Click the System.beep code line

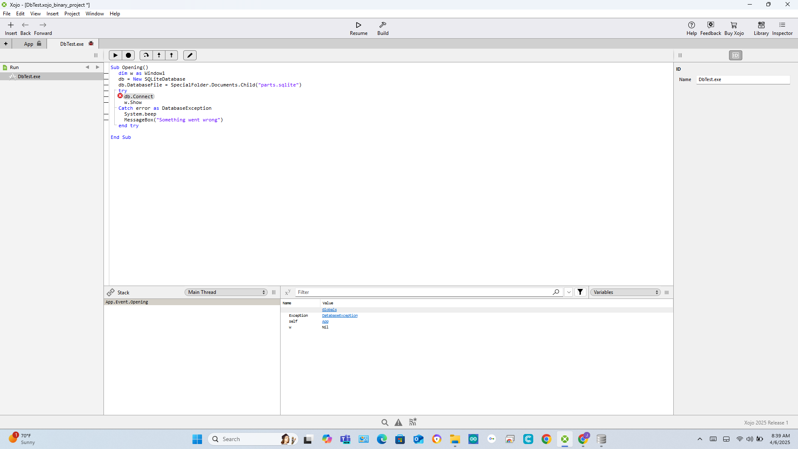click(140, 114)
